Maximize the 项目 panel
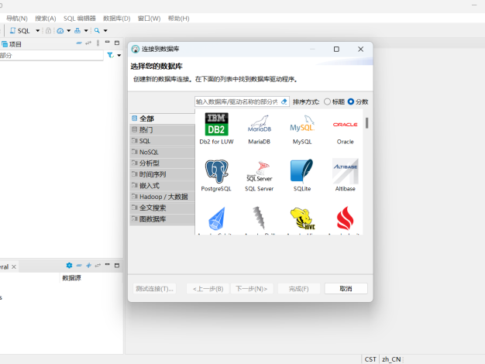The image size is (485, 364). (117, 43)
